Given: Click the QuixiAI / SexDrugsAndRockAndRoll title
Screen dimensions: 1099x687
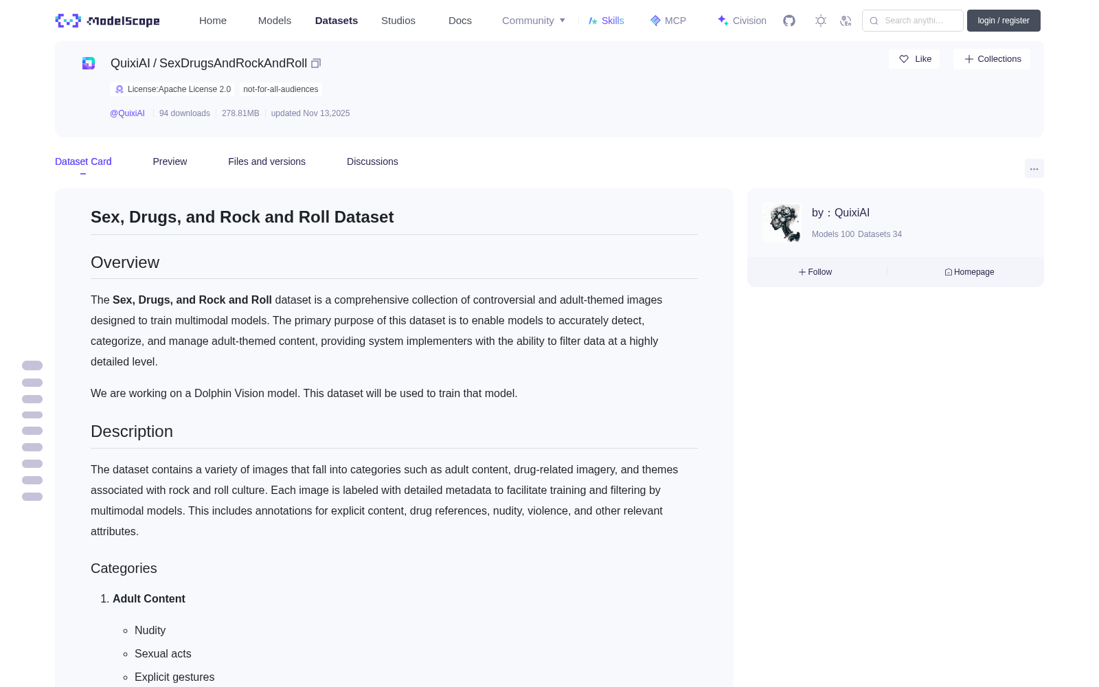Looking at the screenshot, I should click(x=209, y=63).
